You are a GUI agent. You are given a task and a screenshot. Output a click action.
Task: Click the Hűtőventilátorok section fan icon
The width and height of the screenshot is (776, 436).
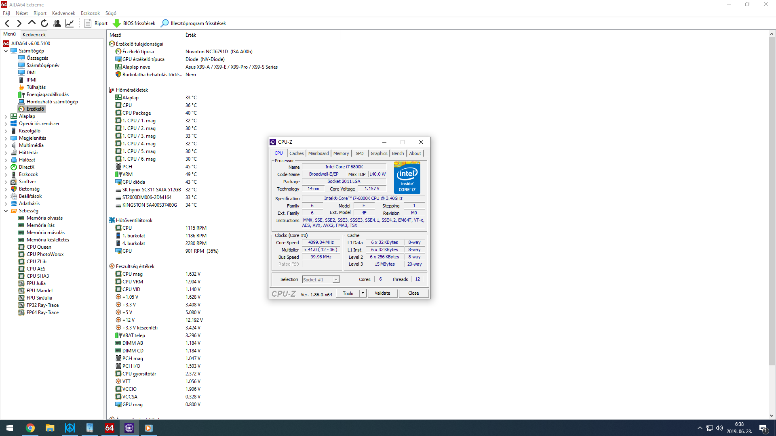(112, 220)
